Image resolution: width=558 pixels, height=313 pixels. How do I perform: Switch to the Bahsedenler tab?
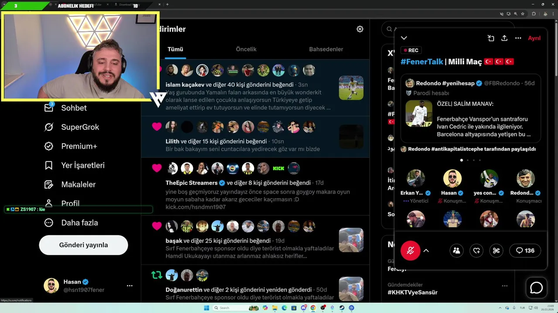tap(326, 49)
